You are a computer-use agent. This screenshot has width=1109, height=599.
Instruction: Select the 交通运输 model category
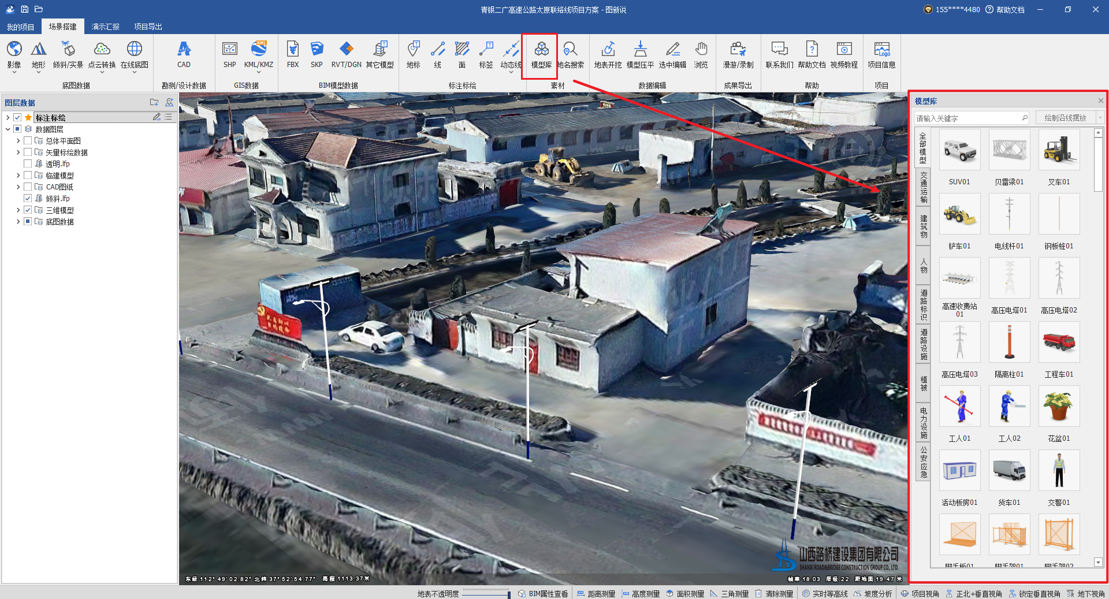923,187
